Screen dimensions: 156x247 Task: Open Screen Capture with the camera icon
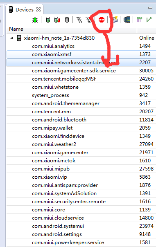[x=115, y=20]
